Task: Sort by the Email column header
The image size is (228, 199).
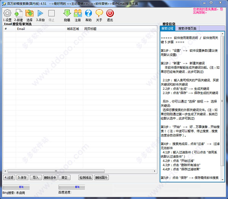Action: pyautogui.click(x=41, y=29)
